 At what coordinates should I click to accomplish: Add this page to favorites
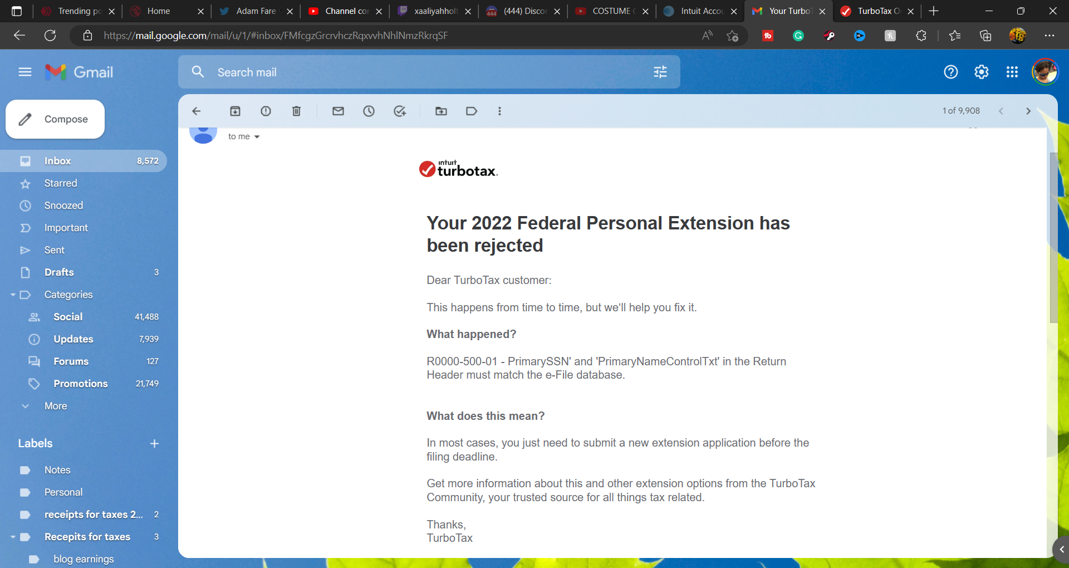click(732, 36)
